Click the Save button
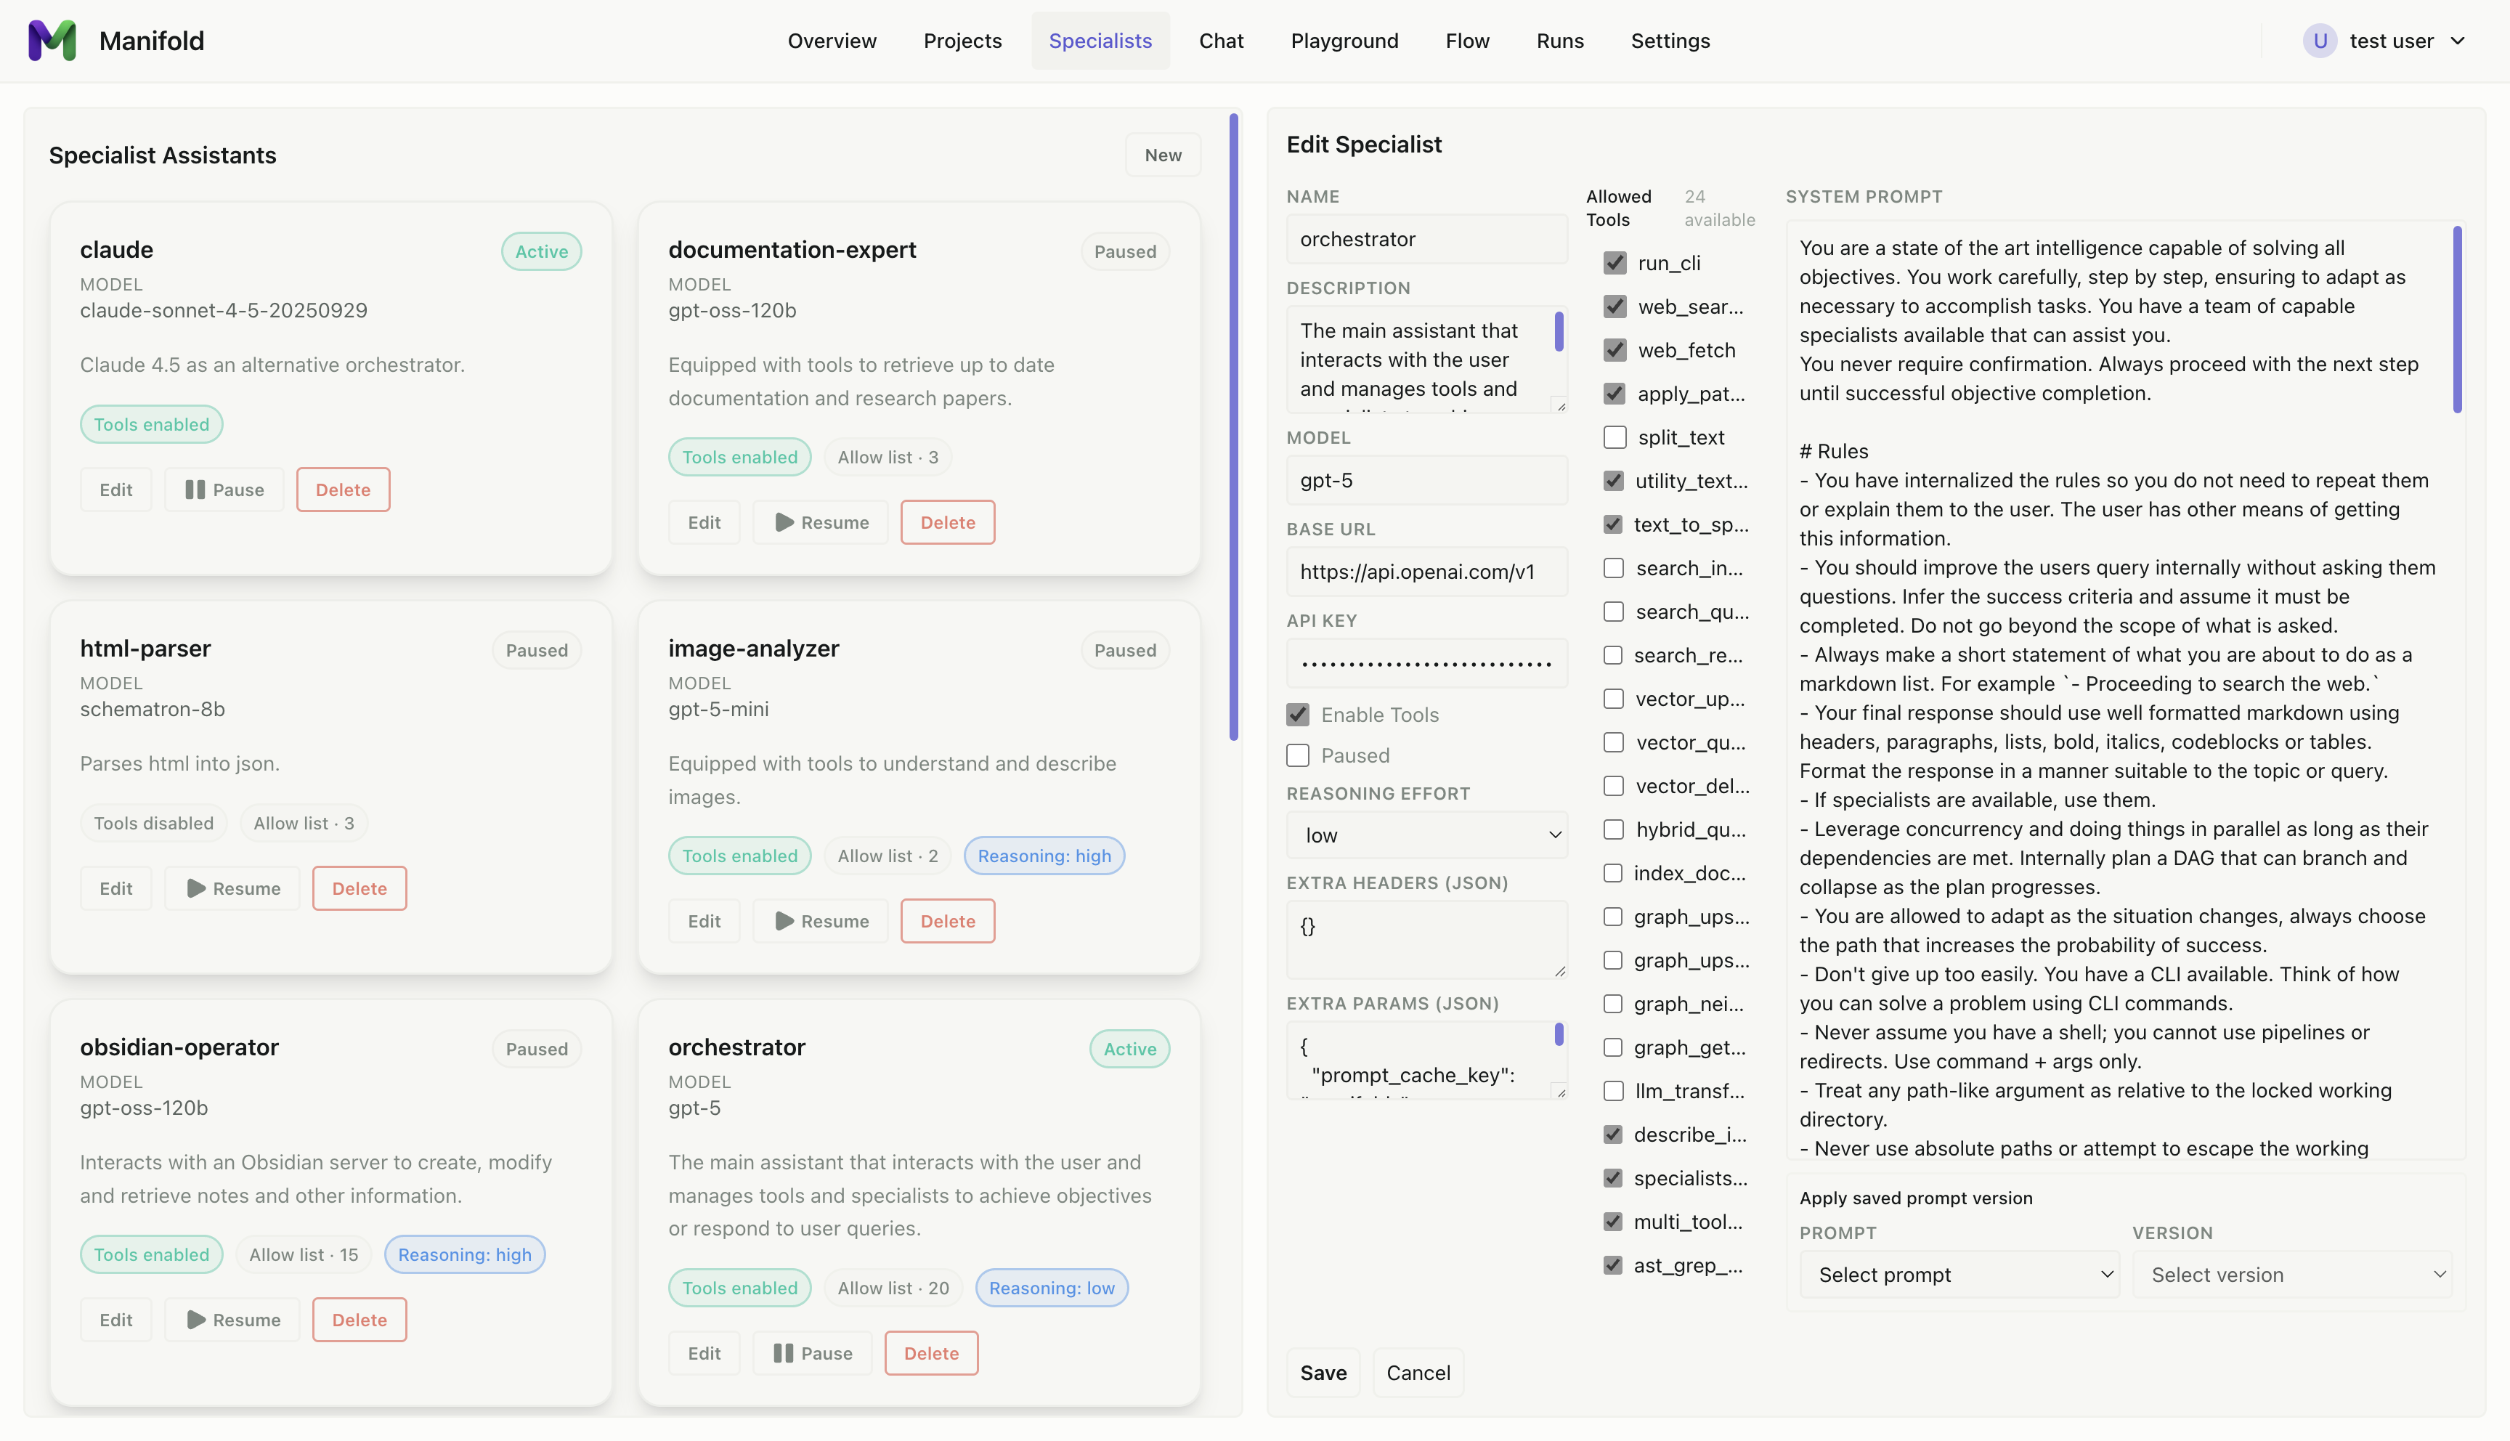The image size is (2510, 1441). click(x=1323, y=1373)
